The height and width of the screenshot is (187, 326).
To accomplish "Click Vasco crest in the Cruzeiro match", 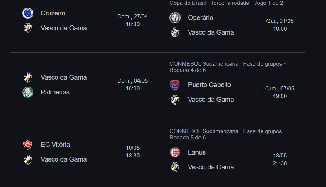I will [27, 28].
